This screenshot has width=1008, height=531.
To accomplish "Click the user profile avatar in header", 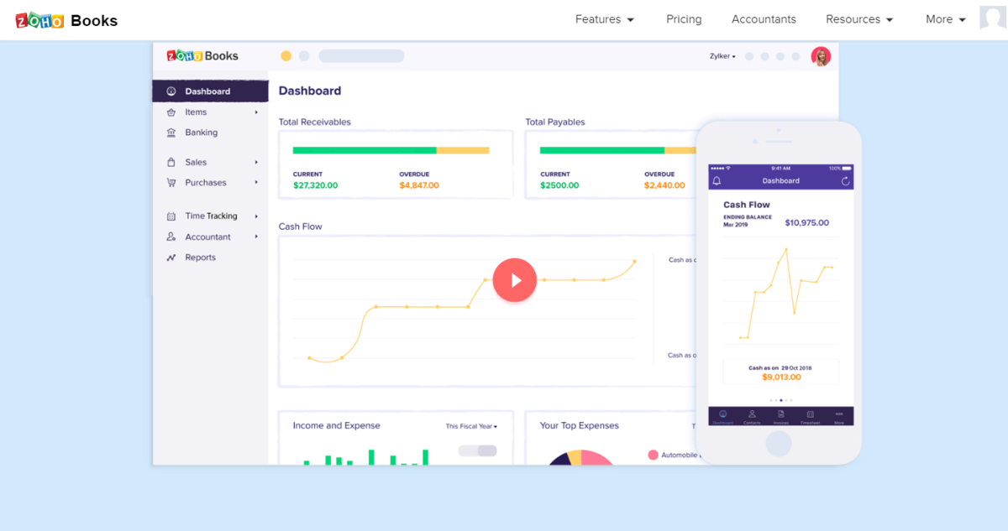I will [x=993, y=18].
